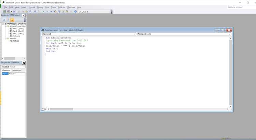Click the 'End Sub' code line

pos(51,51)
